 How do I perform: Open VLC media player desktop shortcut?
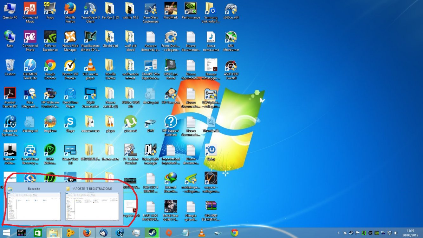tap(90, 69)
